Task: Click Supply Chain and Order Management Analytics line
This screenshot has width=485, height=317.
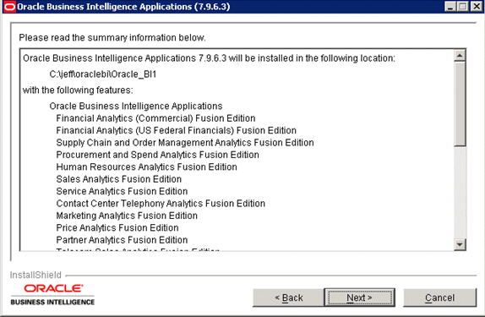Action: [185, 143]
